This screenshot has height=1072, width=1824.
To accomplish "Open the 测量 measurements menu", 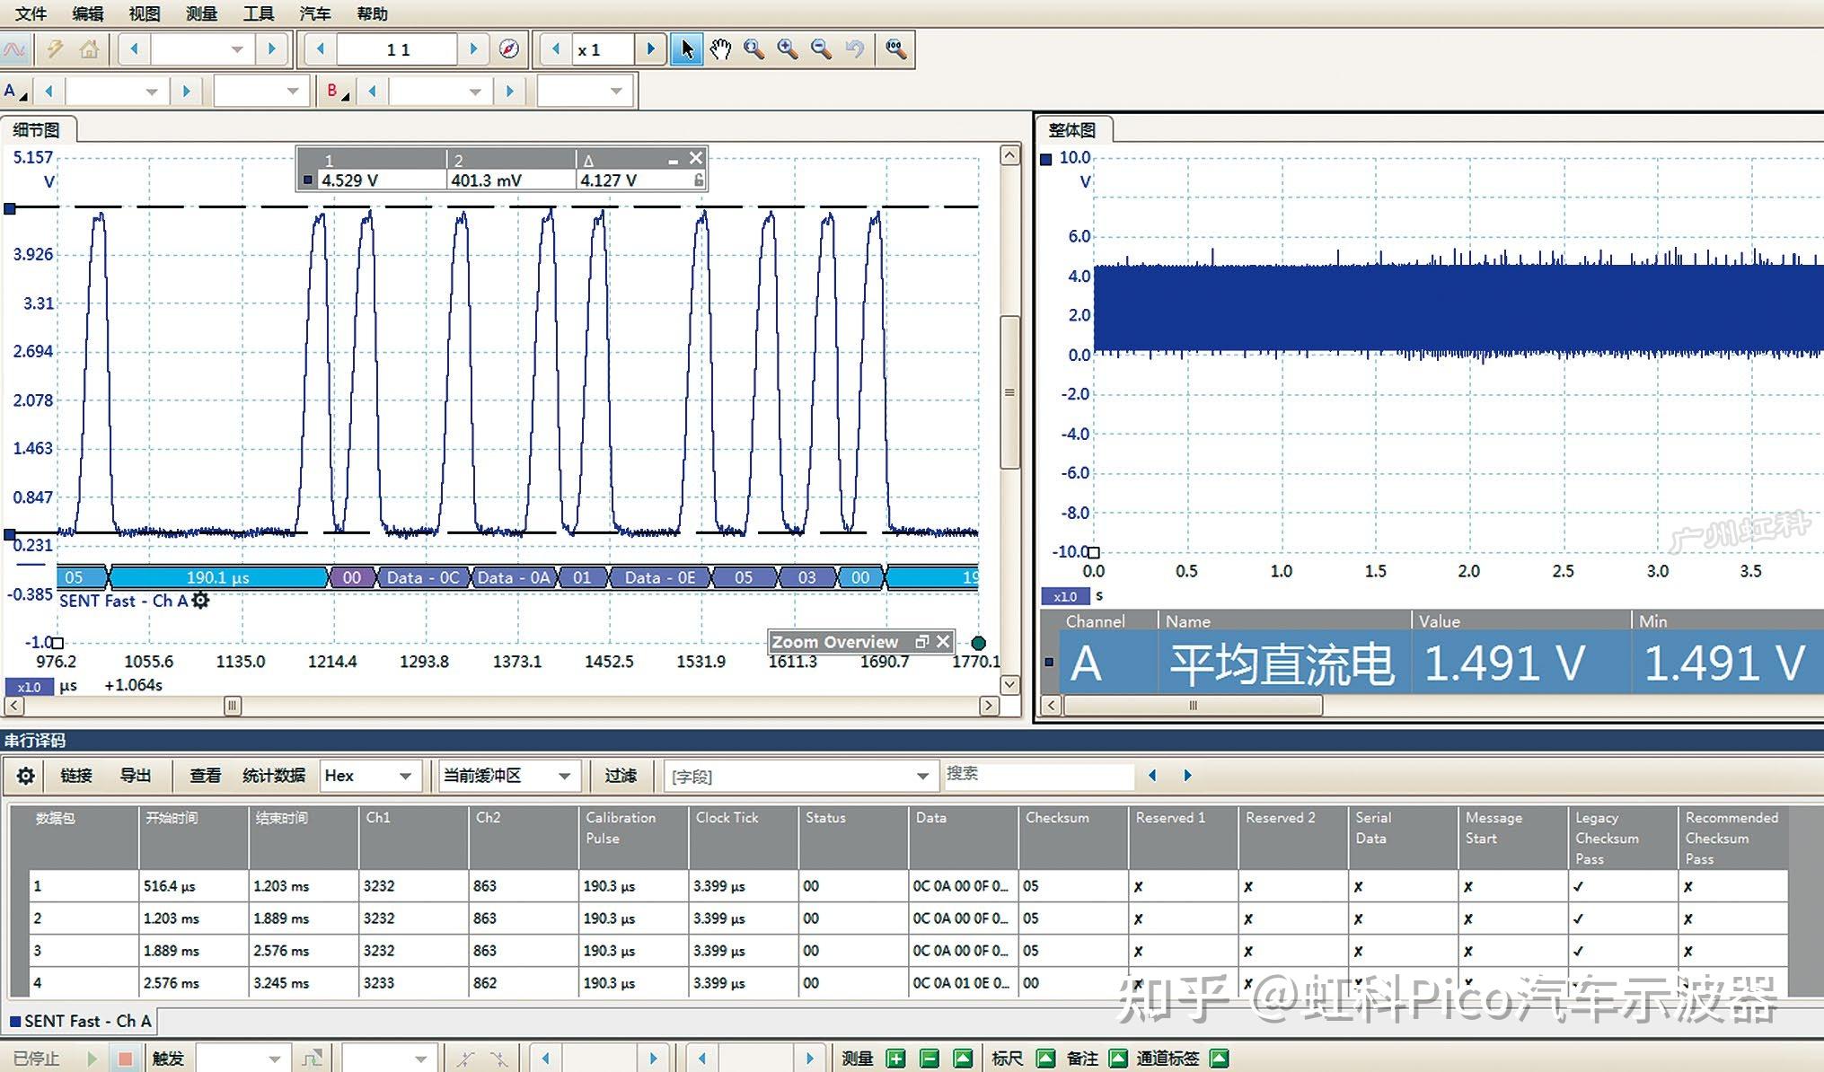I will click(201, 13).
